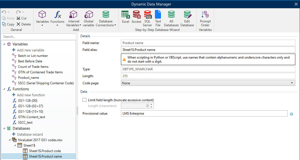The width and height of the screenshot is (300, 160).
Task: Click the Length 255 field
Action: point(208,76)
